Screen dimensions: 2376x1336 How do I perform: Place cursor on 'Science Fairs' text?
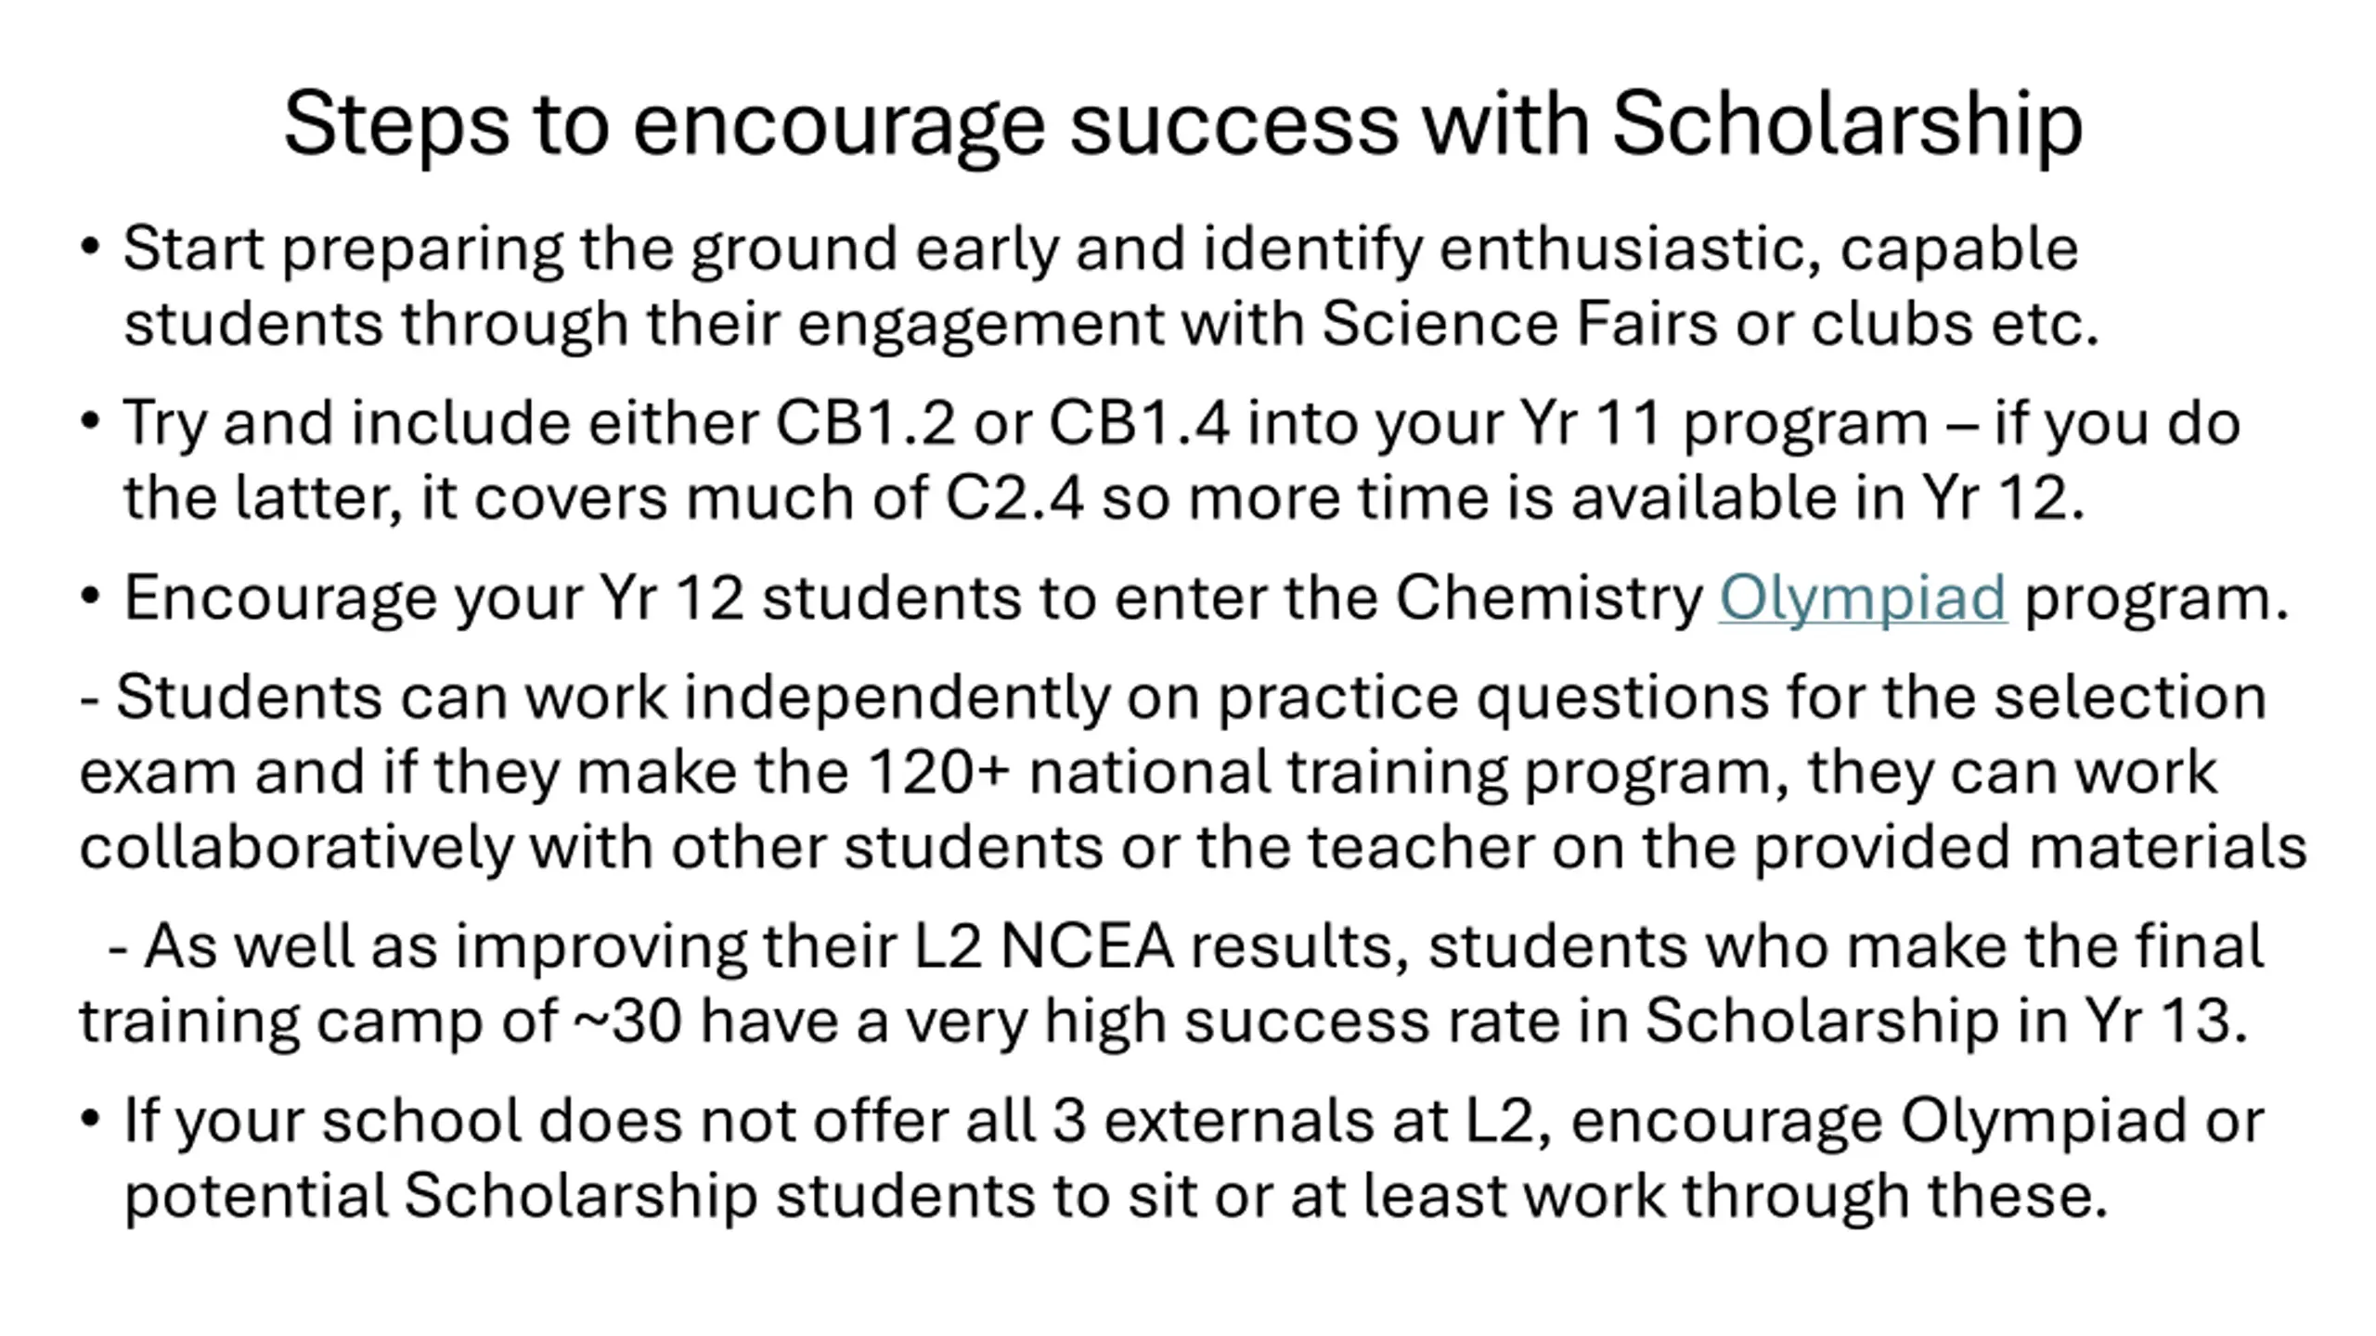(1519, 324)
